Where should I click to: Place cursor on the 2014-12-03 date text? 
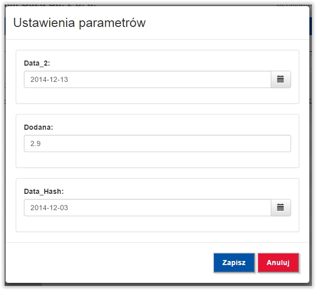tap(49, 208)
